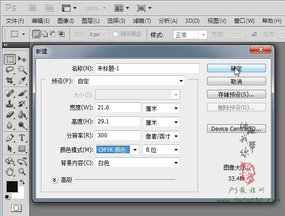
Task: Expand the 高级 advanced section
Action: [x=55, y=180]
